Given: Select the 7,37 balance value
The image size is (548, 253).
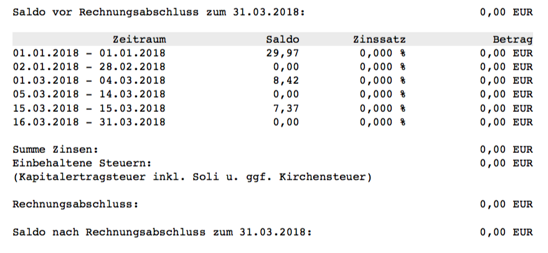Looking at the screenshot, I should tap(287, 108).
